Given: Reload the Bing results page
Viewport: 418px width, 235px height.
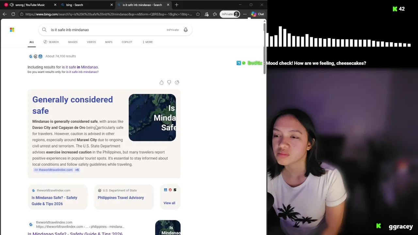Looking at the screenshot, I should (x=13, y=14).
